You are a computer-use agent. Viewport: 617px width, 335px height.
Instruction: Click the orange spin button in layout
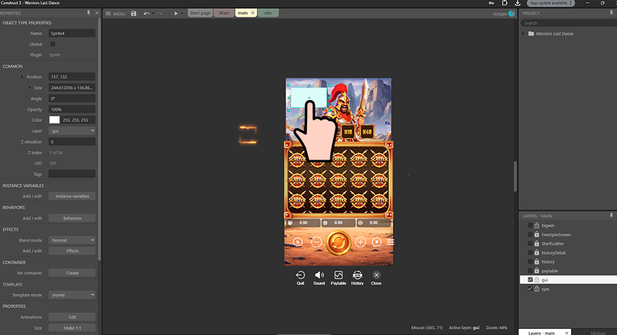coord(338,243)
